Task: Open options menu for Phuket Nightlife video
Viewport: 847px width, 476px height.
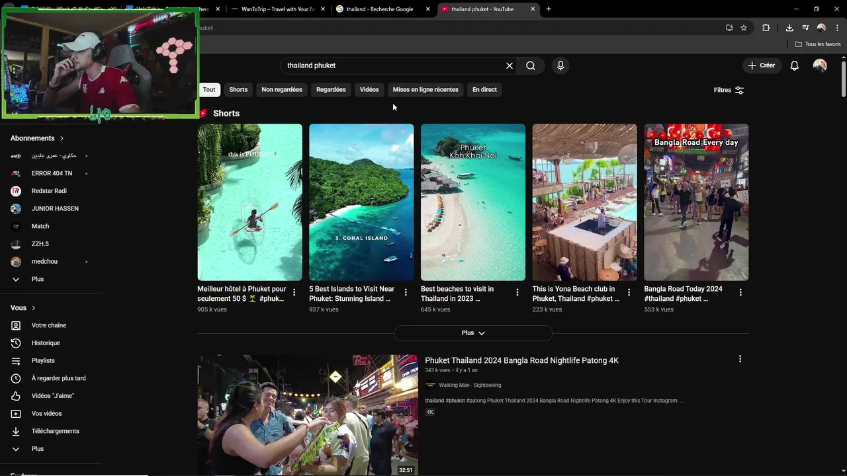Action: tap(740, 359)
